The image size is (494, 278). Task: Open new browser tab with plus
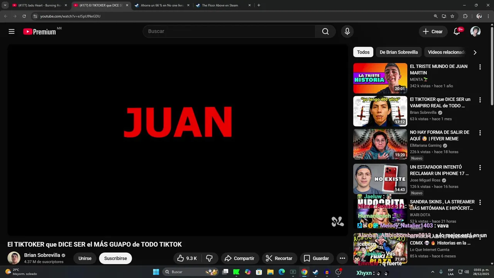coord(259,5)
